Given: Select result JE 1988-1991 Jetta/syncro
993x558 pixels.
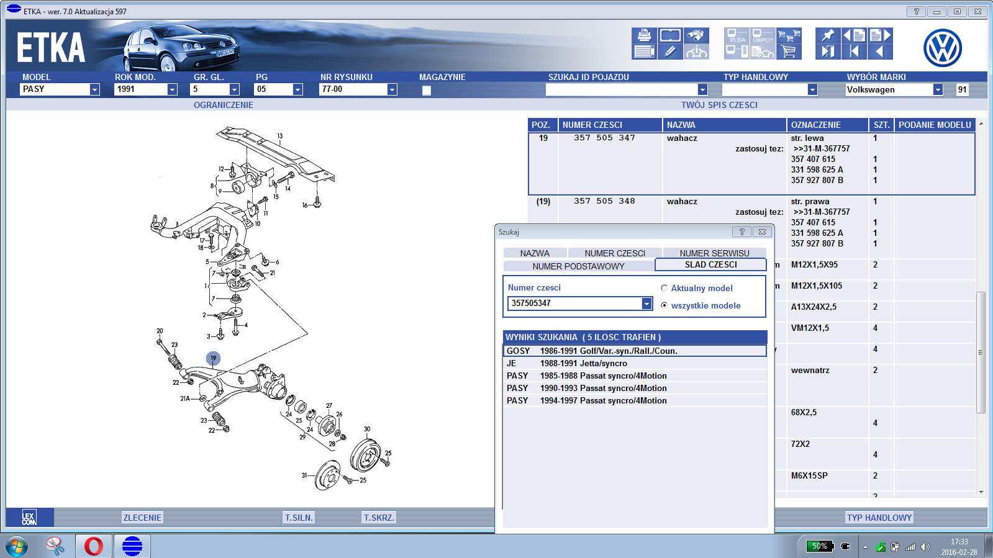Looking at the screenshot, I should pyautogui.click(x=635, y=363).
